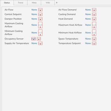This screenshot has height=111, width=111.
Task: Click Maximum Cooling Airflow null field
Action: [x=40, y=25]
